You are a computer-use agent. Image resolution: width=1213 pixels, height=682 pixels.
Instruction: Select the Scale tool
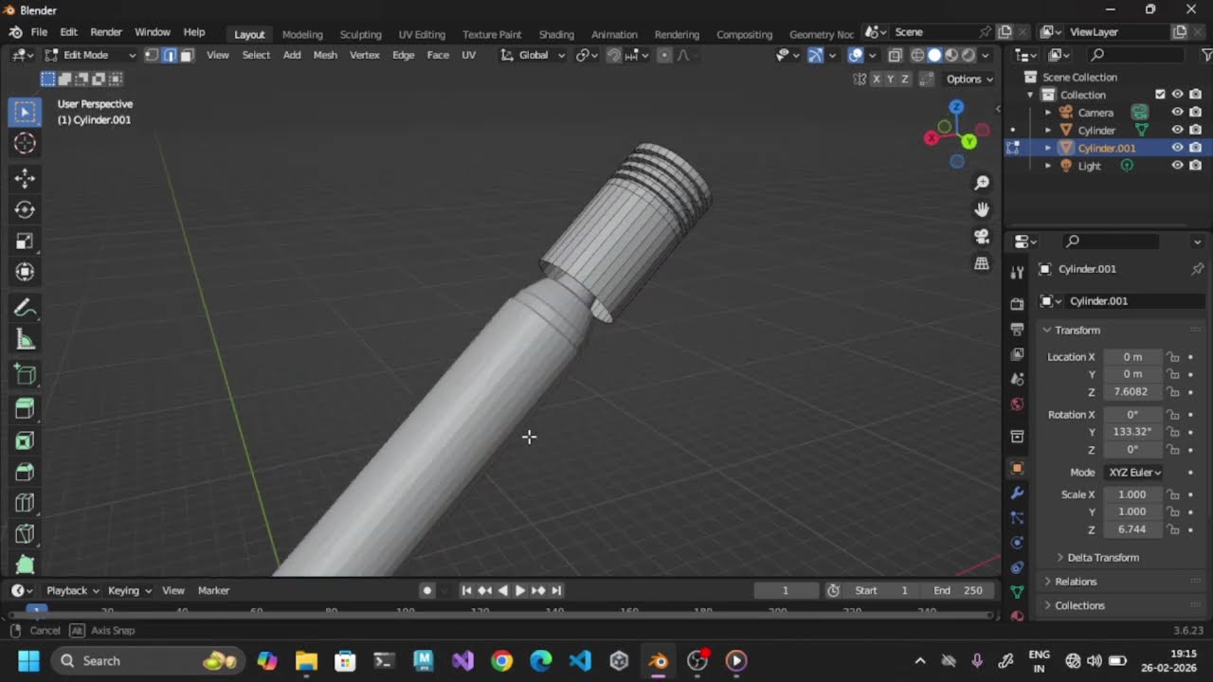[x=25, y=241]
